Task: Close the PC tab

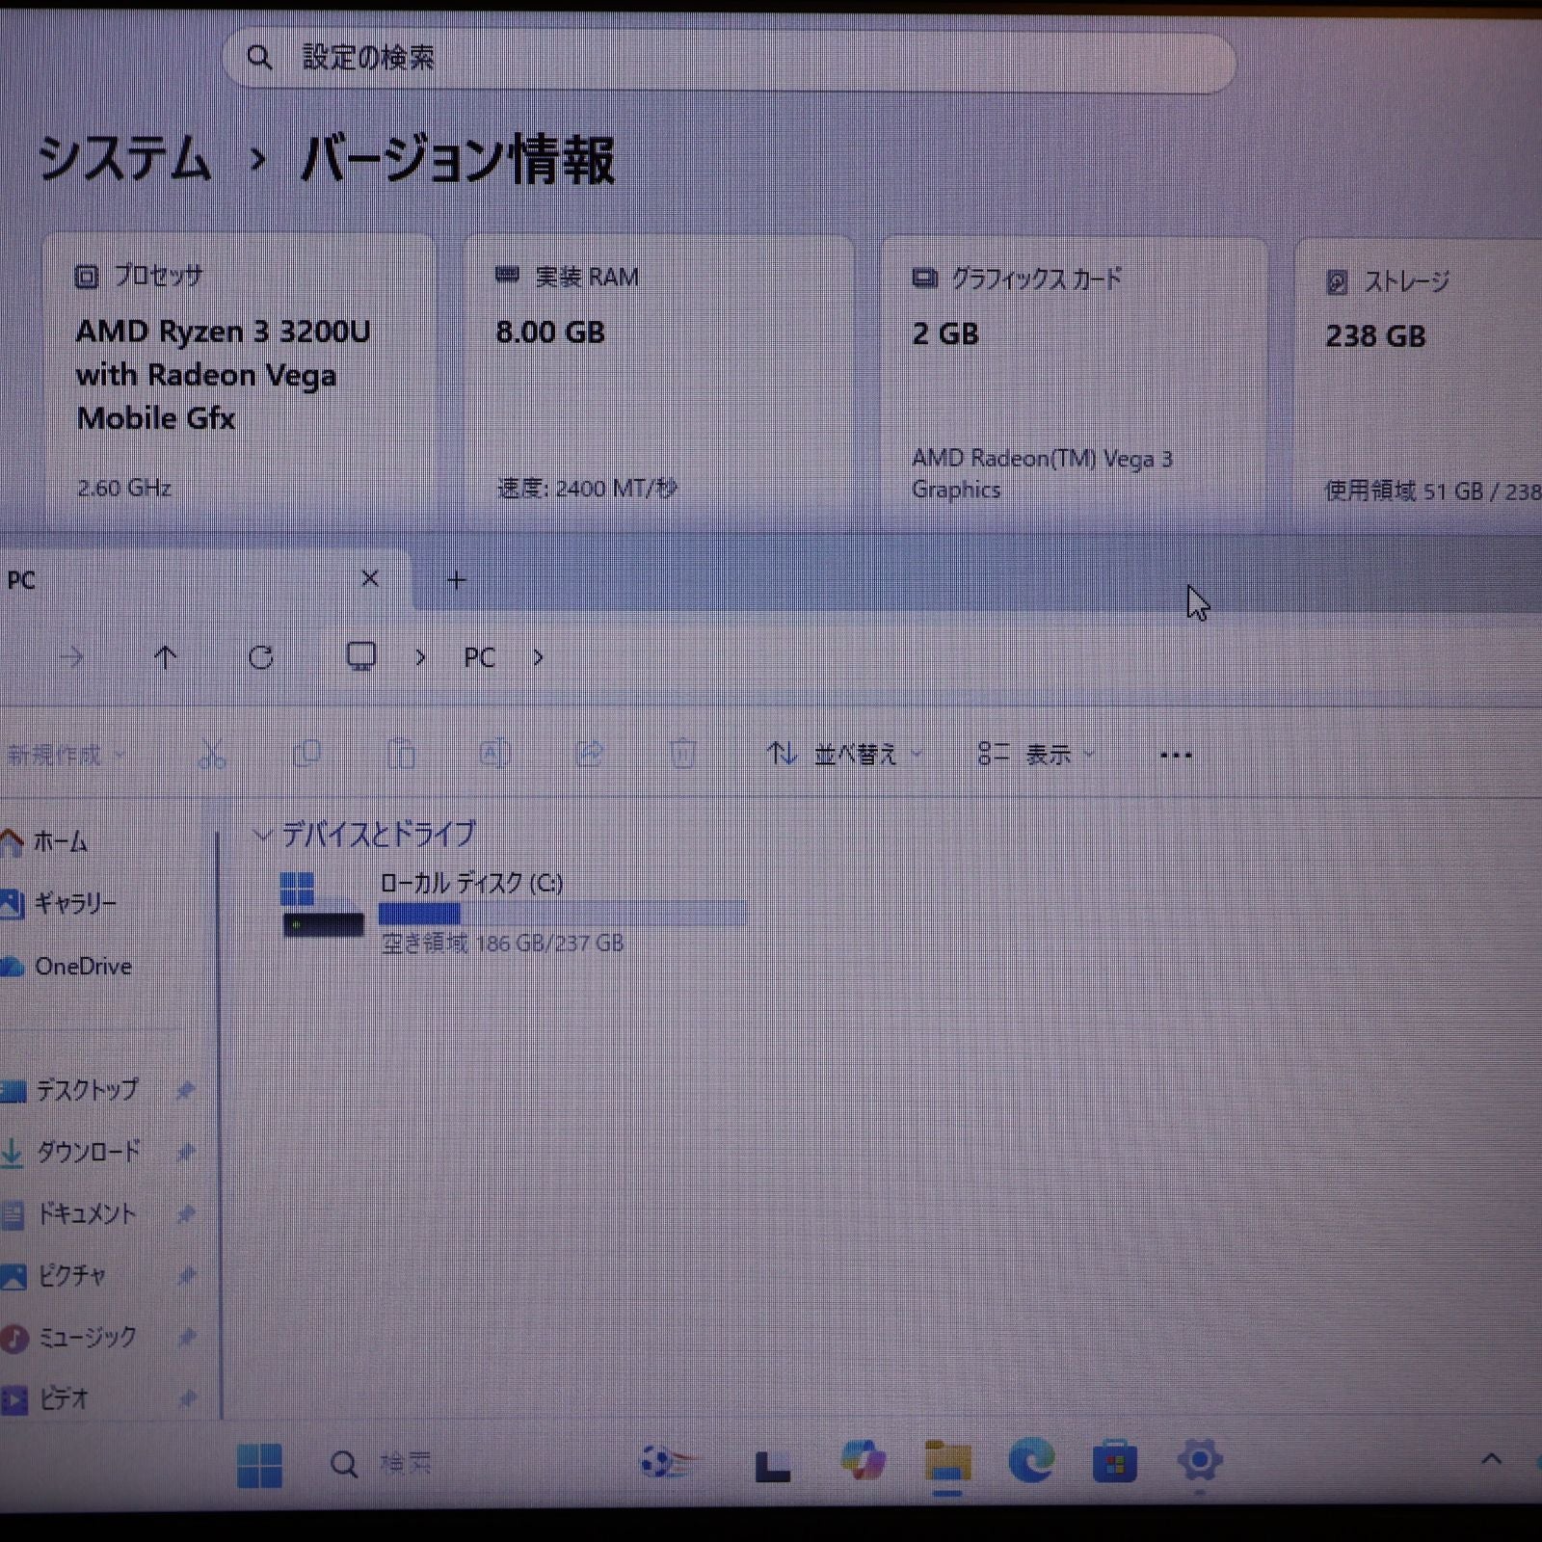Action: coord(370,578)
